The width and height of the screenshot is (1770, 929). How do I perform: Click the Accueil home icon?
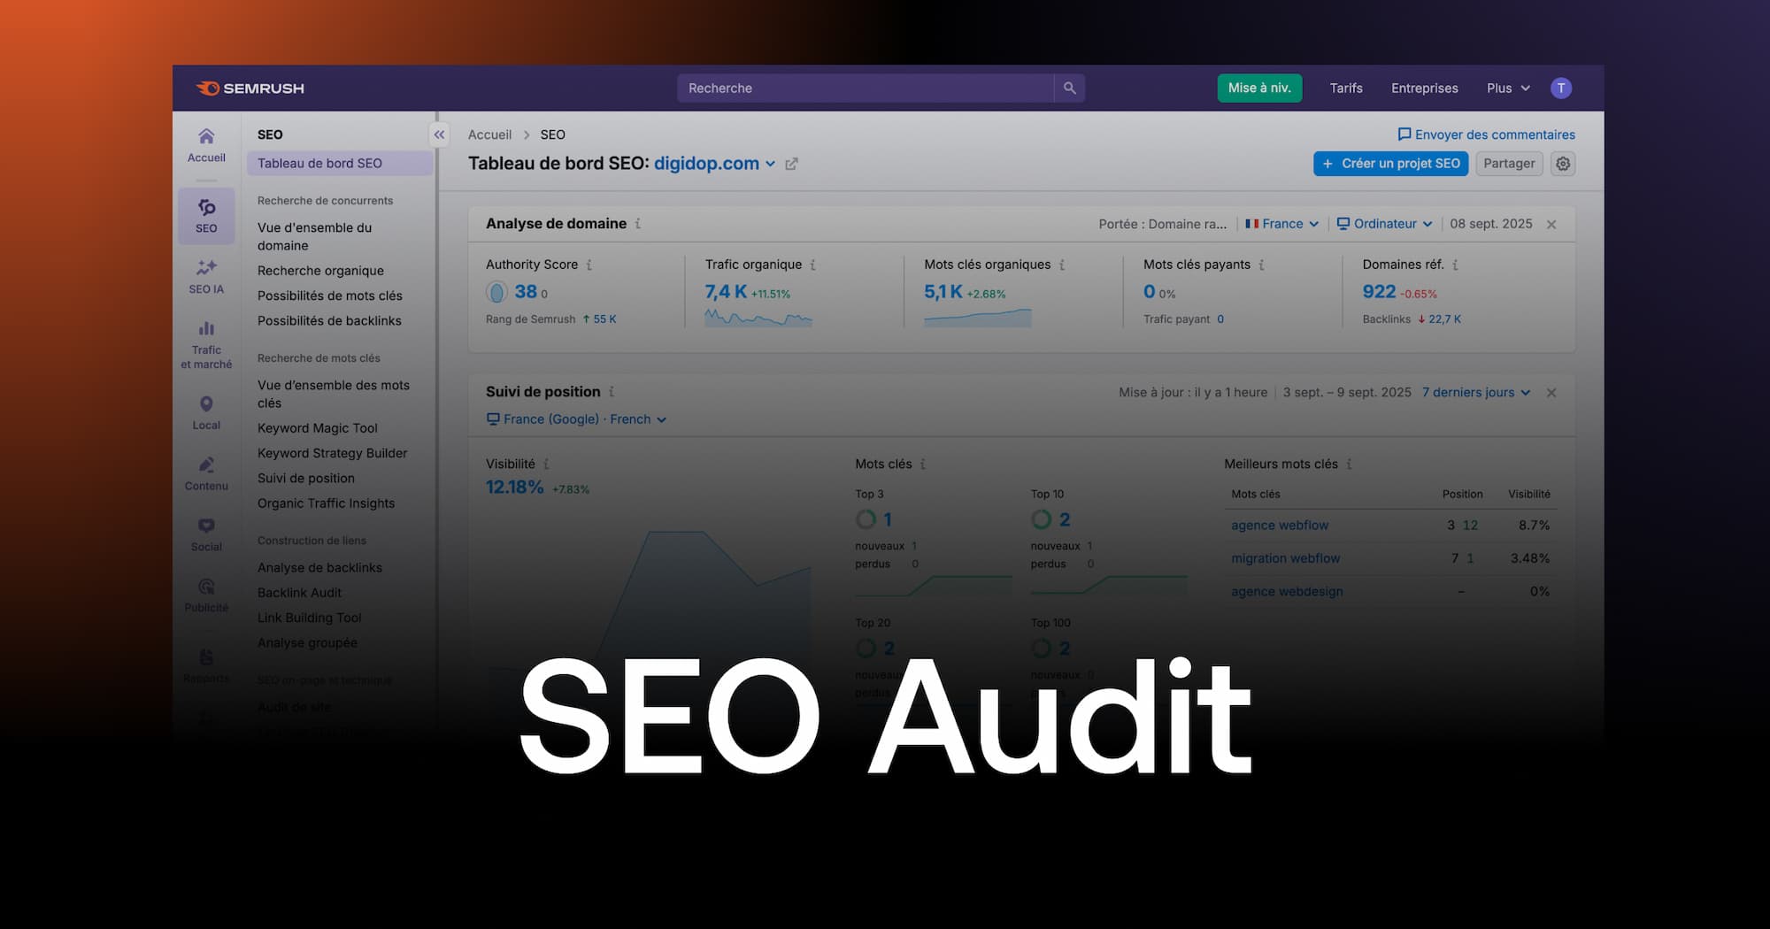(x=206, y=140)
